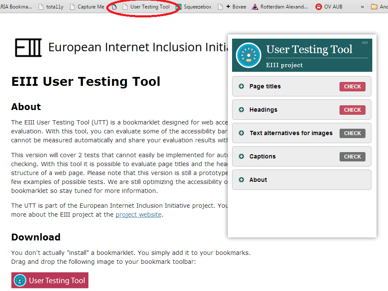Click the 'Text alternatives for images' label
Image resolution: width=388 pixels, height=291 pixels.
click(x=291, y=133)
